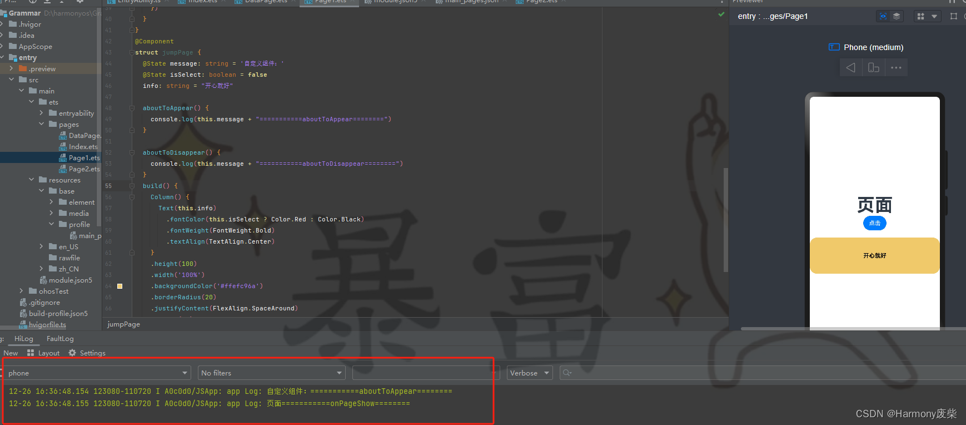Click the log search input field
966x425 pixels.
(x=761, y=373)
